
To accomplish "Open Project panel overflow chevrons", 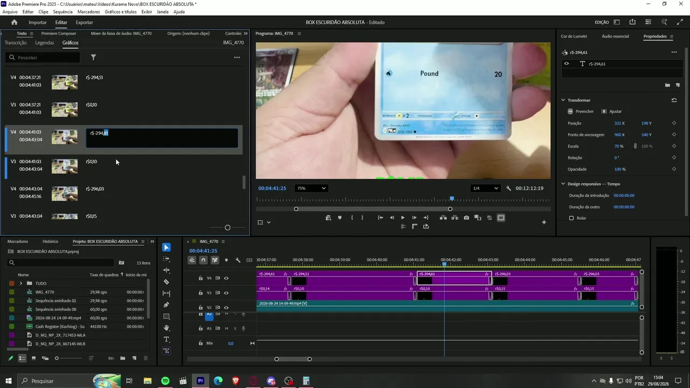I will point(152,241).
